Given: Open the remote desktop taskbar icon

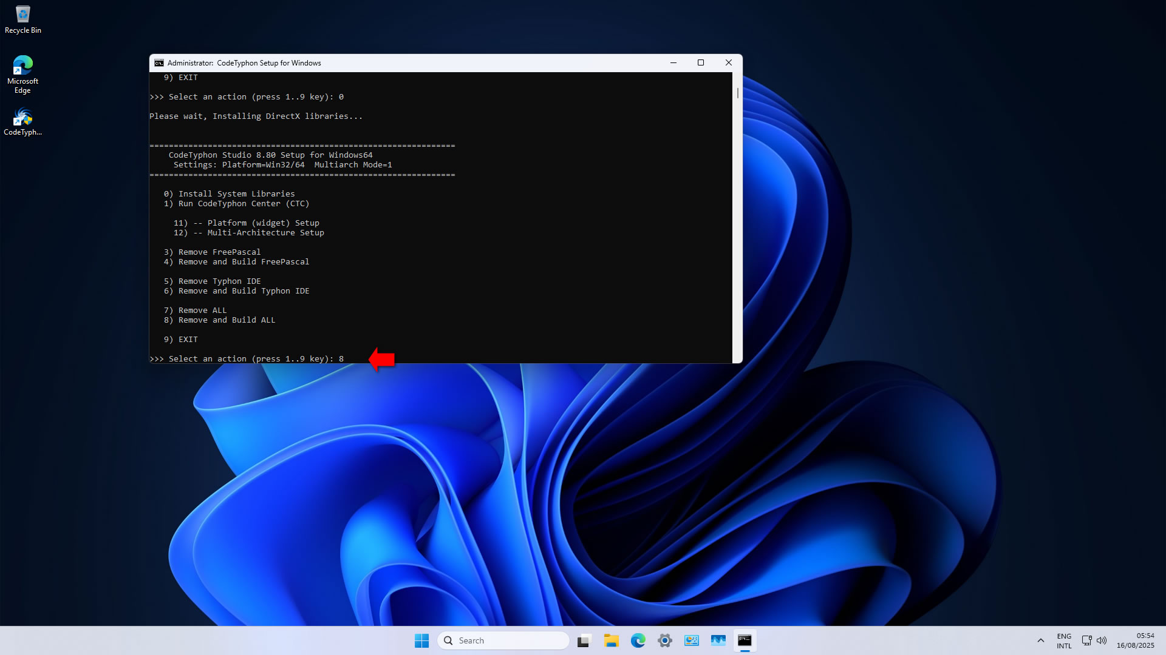Looking at the screenshot, I should pos(691,640).
